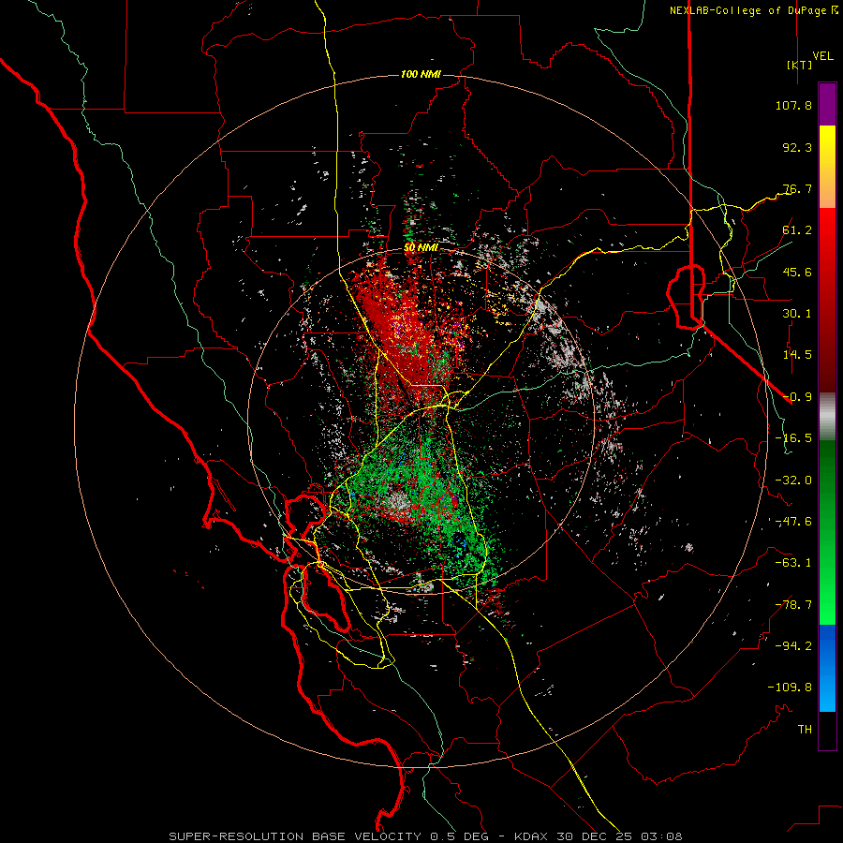The width and height of the screenshot is (843, 843).
Task: Click the 61.2 legend value
Action: click(797, 230)
